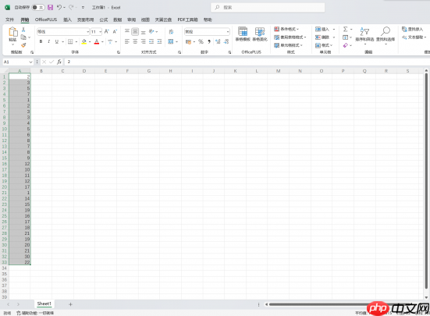Switch to the OfficePLUS tab

point(46,20)
